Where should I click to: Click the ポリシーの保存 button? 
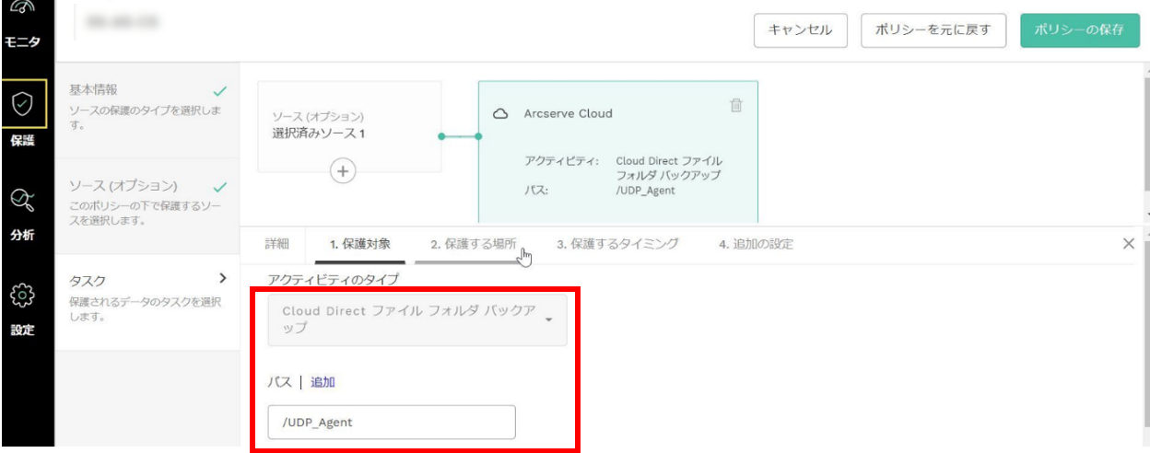coord(1079,29)
